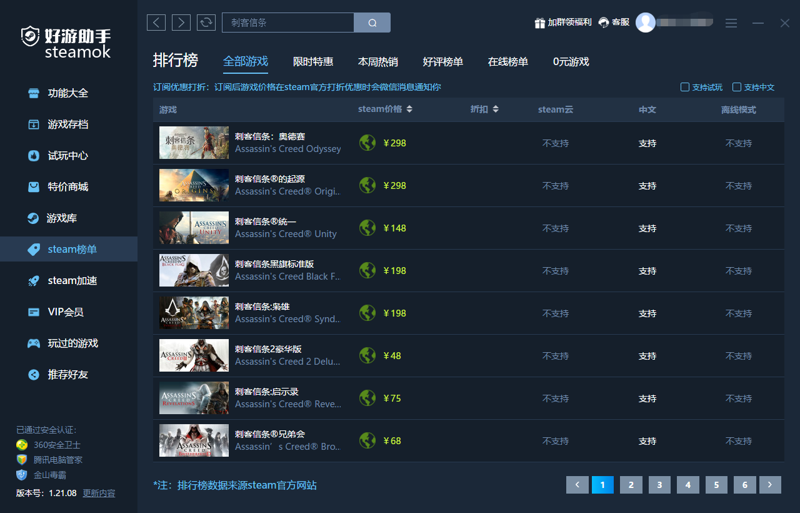
Task: Go to the next page arrow
Action: point(770,485)
